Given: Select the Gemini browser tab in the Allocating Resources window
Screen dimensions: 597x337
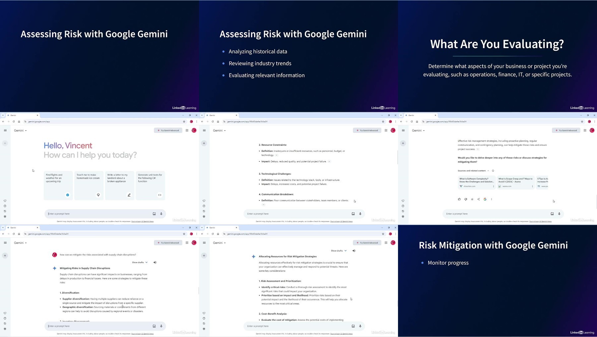Looking at the screenshot, I should 222,228.
